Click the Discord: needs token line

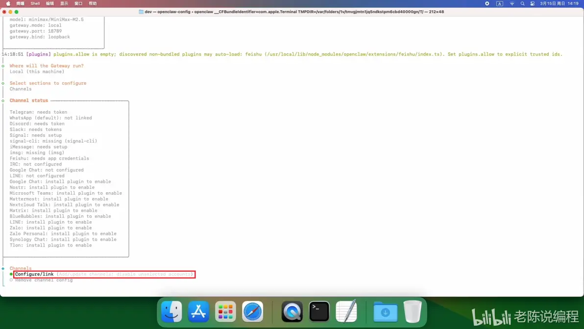[37, 124]
